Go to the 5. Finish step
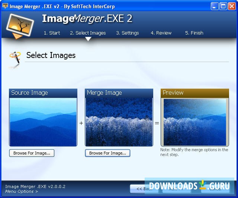The image size is (238, 198). tap(194, 33)
